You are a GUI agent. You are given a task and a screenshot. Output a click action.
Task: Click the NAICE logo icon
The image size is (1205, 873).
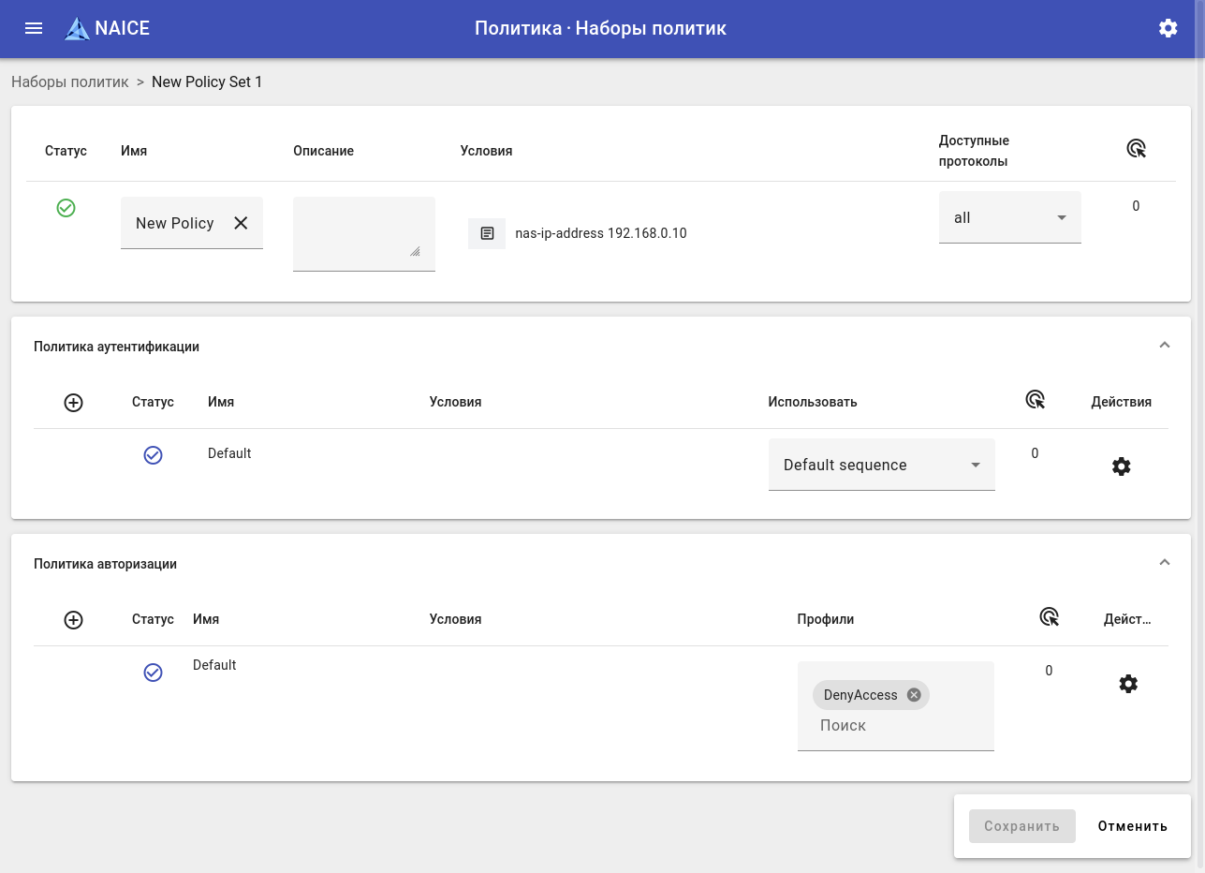(77, 29)
